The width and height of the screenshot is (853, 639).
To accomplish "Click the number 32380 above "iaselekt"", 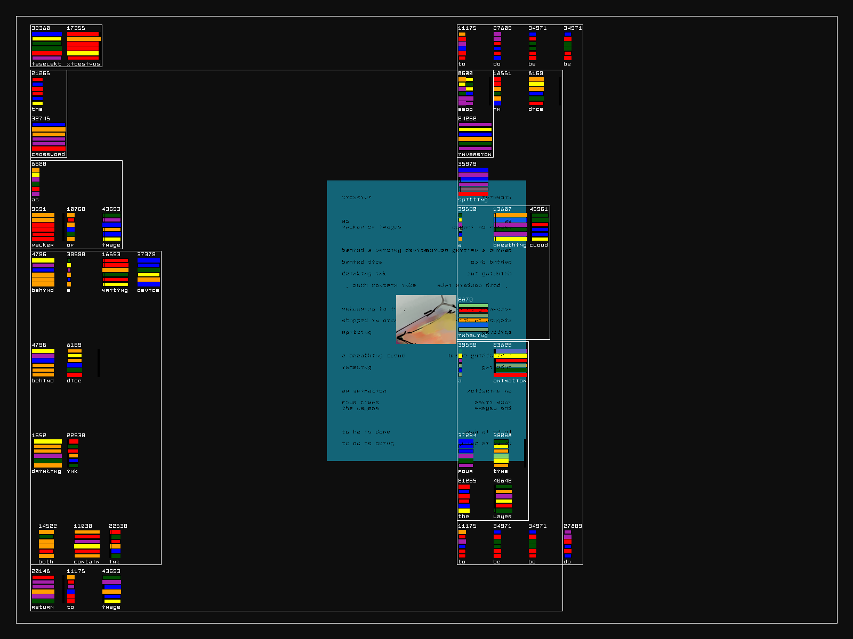I will [x=41, y=28].
